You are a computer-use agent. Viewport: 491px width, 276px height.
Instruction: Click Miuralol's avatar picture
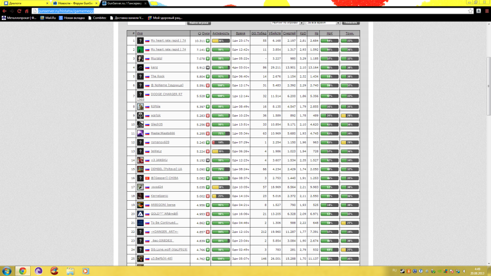pyautogui.click(x=140, y=58)
